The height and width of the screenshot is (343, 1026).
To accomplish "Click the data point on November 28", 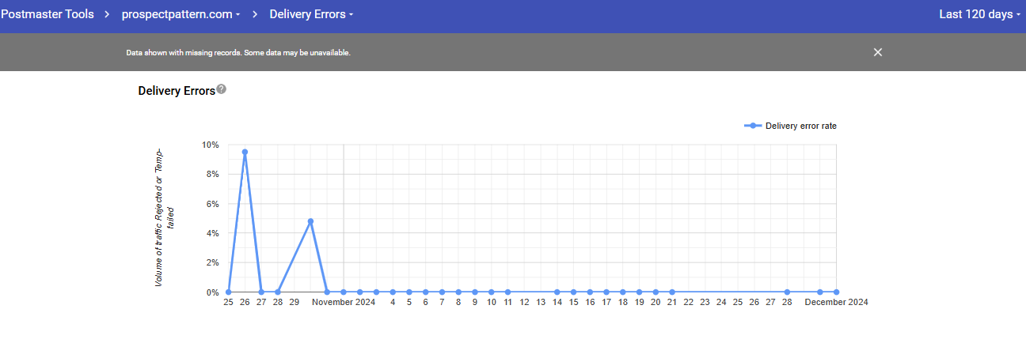I will click(x=787, y=292).
